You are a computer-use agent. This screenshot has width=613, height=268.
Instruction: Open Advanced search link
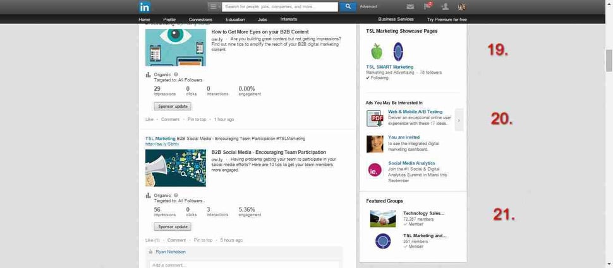pos(368,7)
